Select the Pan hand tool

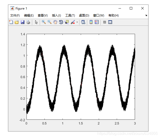[x=55, y=22]
